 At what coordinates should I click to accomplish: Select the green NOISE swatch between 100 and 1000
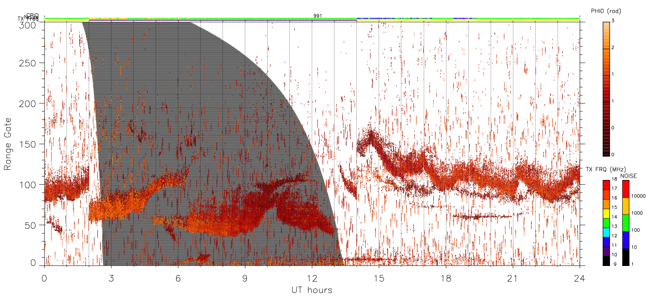pos(626,223)
